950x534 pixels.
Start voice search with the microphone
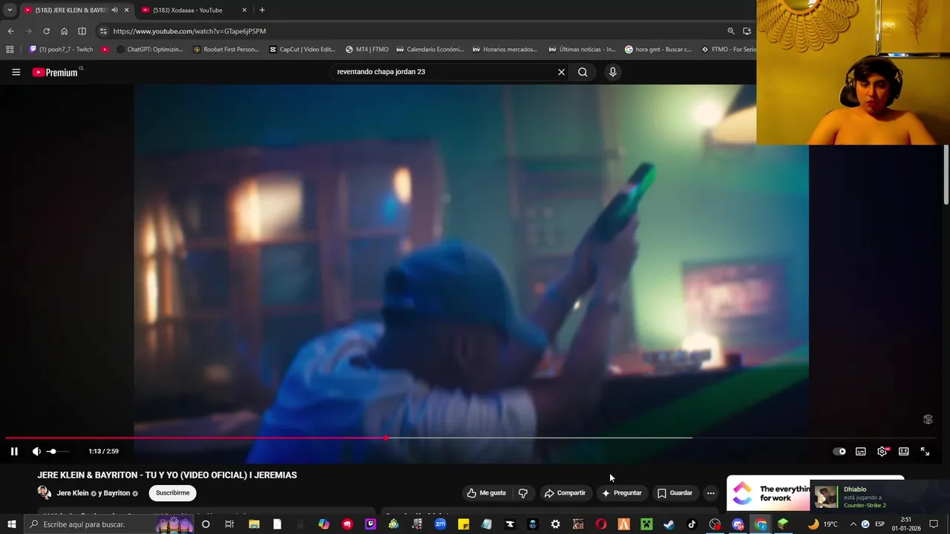612,72
